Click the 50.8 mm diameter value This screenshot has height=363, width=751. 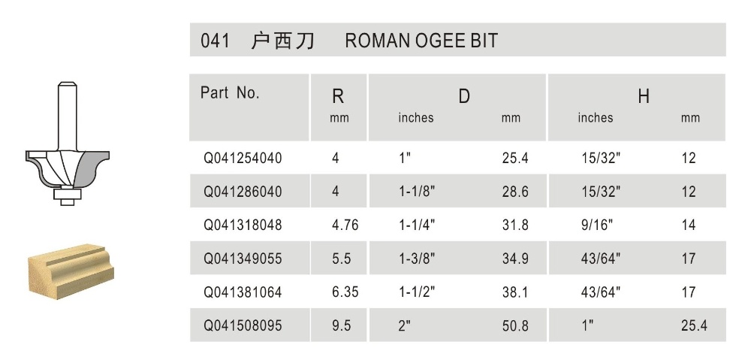[514, 326]
